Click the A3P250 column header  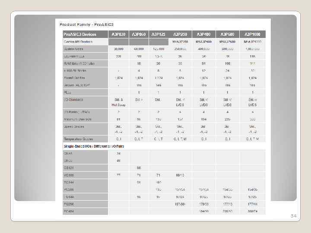point(180,34)
